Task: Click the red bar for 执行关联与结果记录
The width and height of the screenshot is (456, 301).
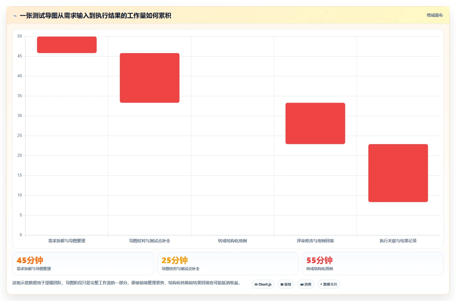Action: click(x=398, y=173)
